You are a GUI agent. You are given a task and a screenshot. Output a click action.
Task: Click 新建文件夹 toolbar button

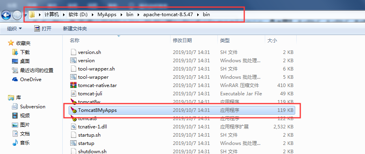(75, 29)
